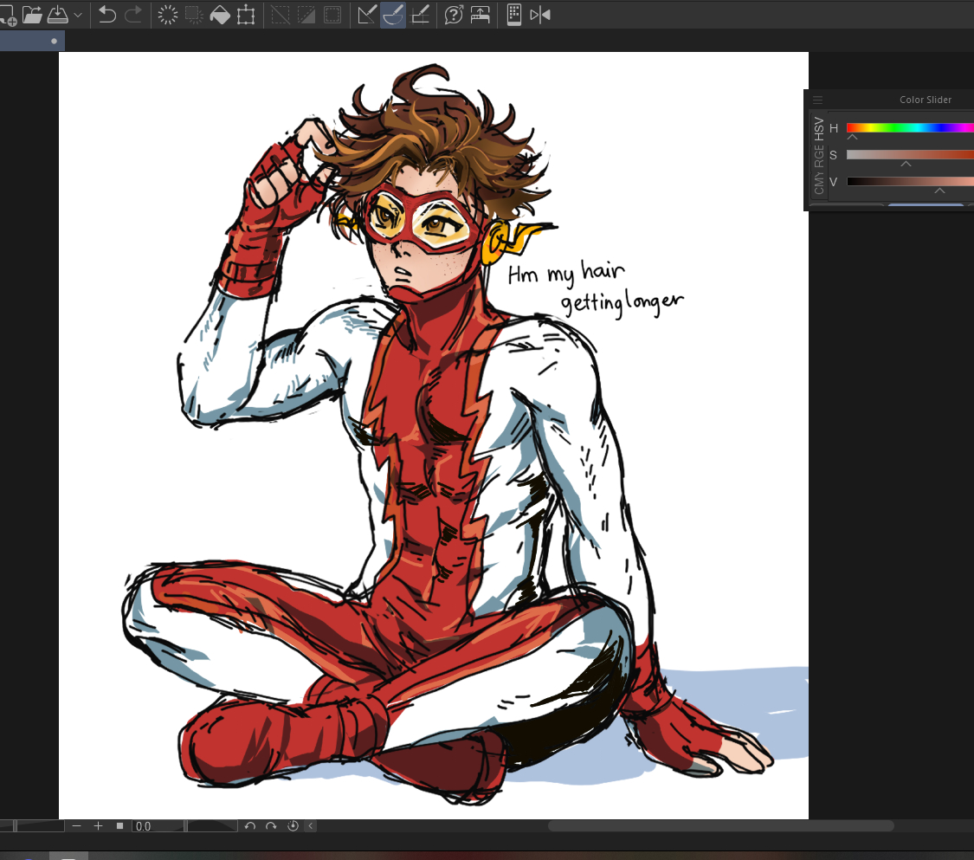Toggle the Snap to Grid icon
This screenshot has height=860, width=974.
420,15
